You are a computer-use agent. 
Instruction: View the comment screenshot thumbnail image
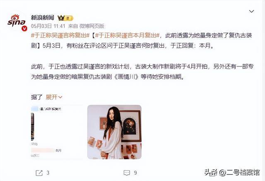pyautogui.click(x=57, y=132)
